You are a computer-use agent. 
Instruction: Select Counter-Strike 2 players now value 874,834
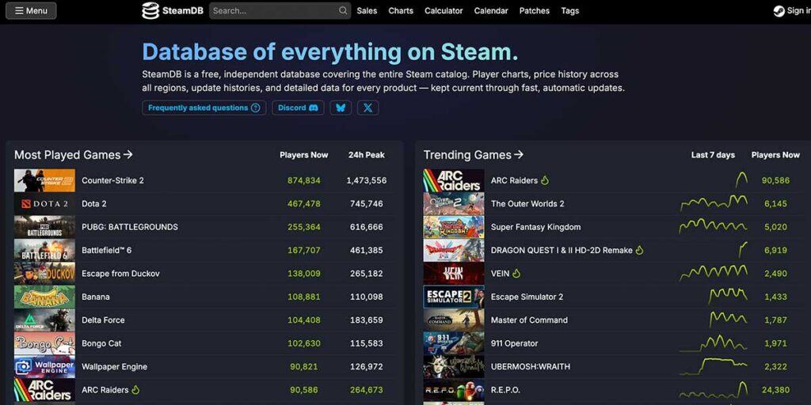[x=304, y=180]
